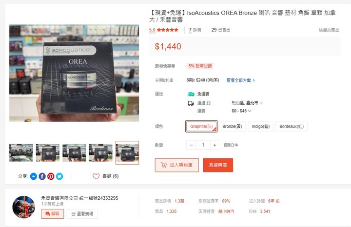Image resolution: width=351 pixels, height=227 pixels.
Task: Select Indigo(藍) color option
Action: coord(260,126)
